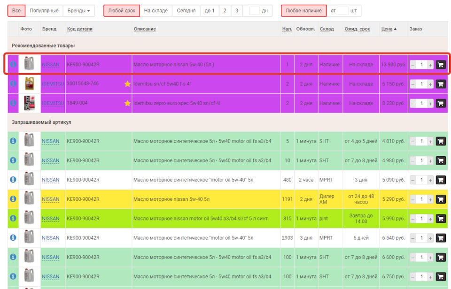Select the 3-day delivery filter

click(237, 11)
